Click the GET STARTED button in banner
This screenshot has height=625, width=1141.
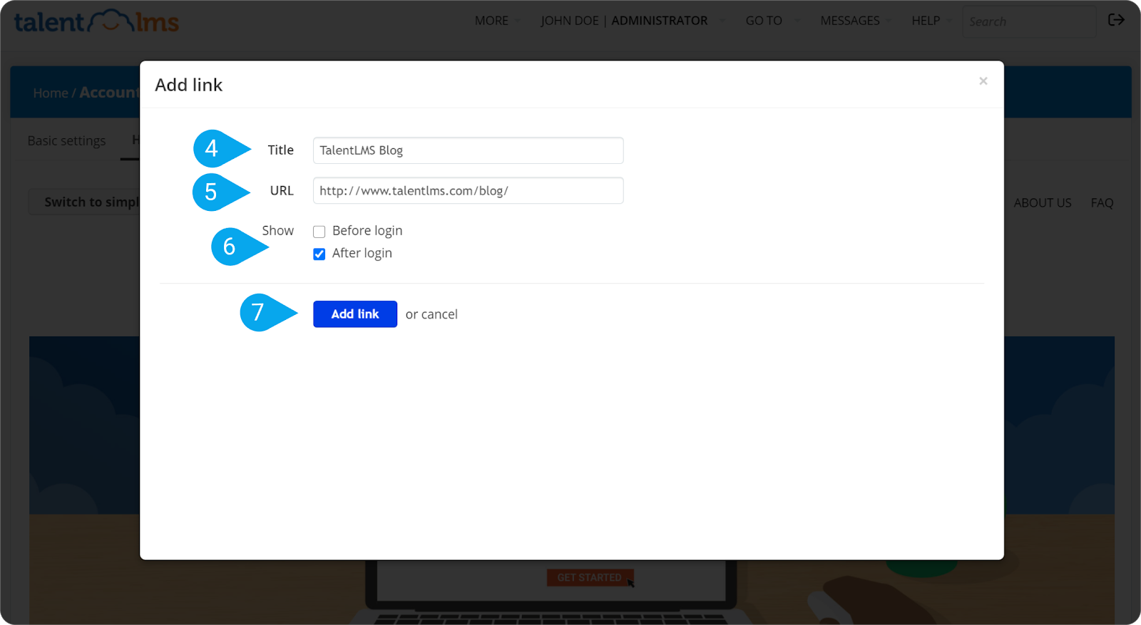[x=590, y=577]
